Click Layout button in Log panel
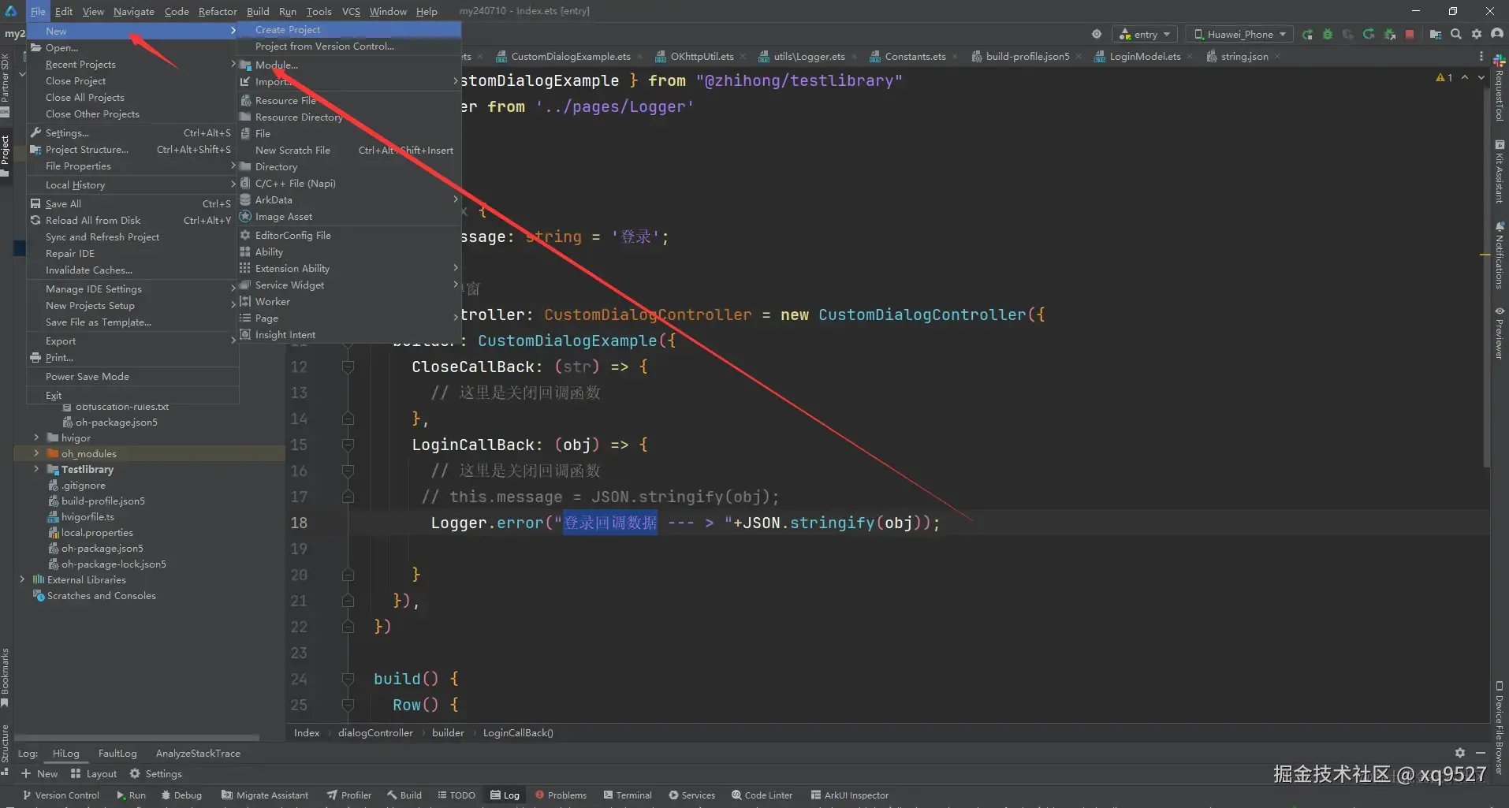Screen dimensions: 1509x808 (x=94, y=773)
